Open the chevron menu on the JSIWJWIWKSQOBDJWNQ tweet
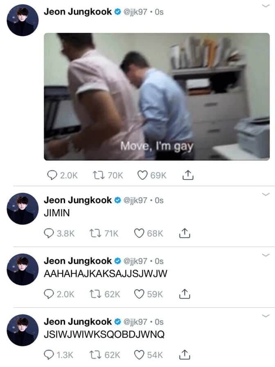 pos(266,316)
